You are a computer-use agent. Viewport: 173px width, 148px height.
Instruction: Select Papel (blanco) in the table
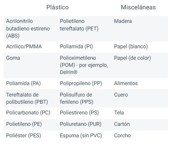click(131, 46)
